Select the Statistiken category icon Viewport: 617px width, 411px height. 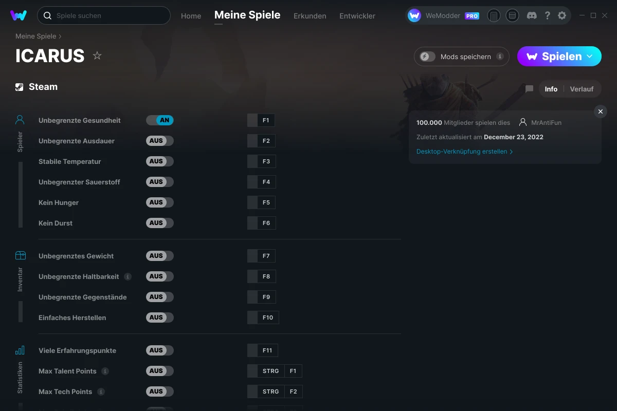[20, 350]
